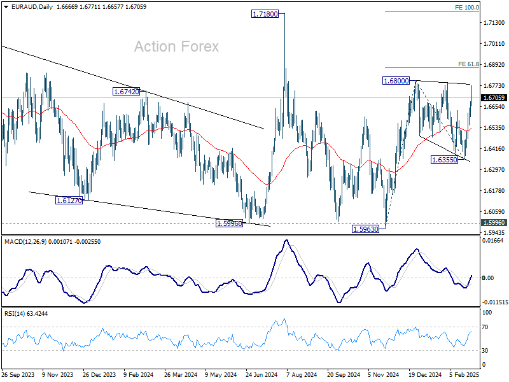Click the EURAUD,Daily symbol title
The height and width of the screenshot is (382, 509).
pyautogui.click(x=32, y=7)
